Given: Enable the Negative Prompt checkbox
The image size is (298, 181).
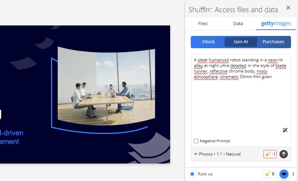Looking at the screenshot, I should click(x=196, y=141).
